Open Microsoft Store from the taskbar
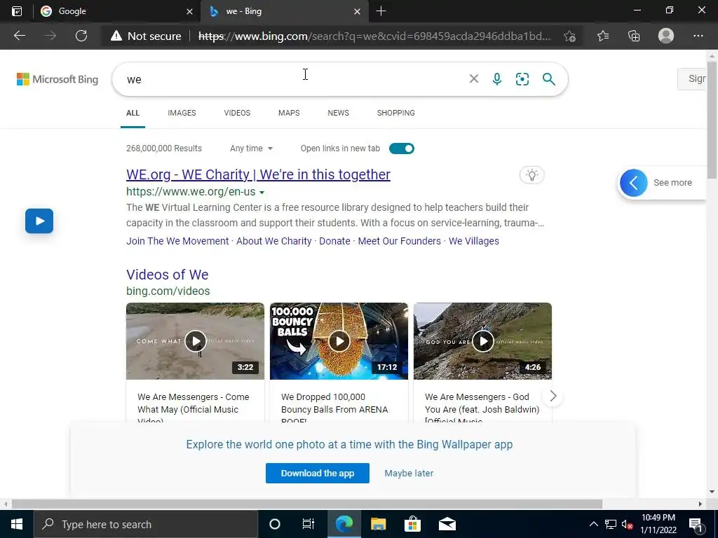The width and height of the screenshot is (718, 538). pos(412,524)
